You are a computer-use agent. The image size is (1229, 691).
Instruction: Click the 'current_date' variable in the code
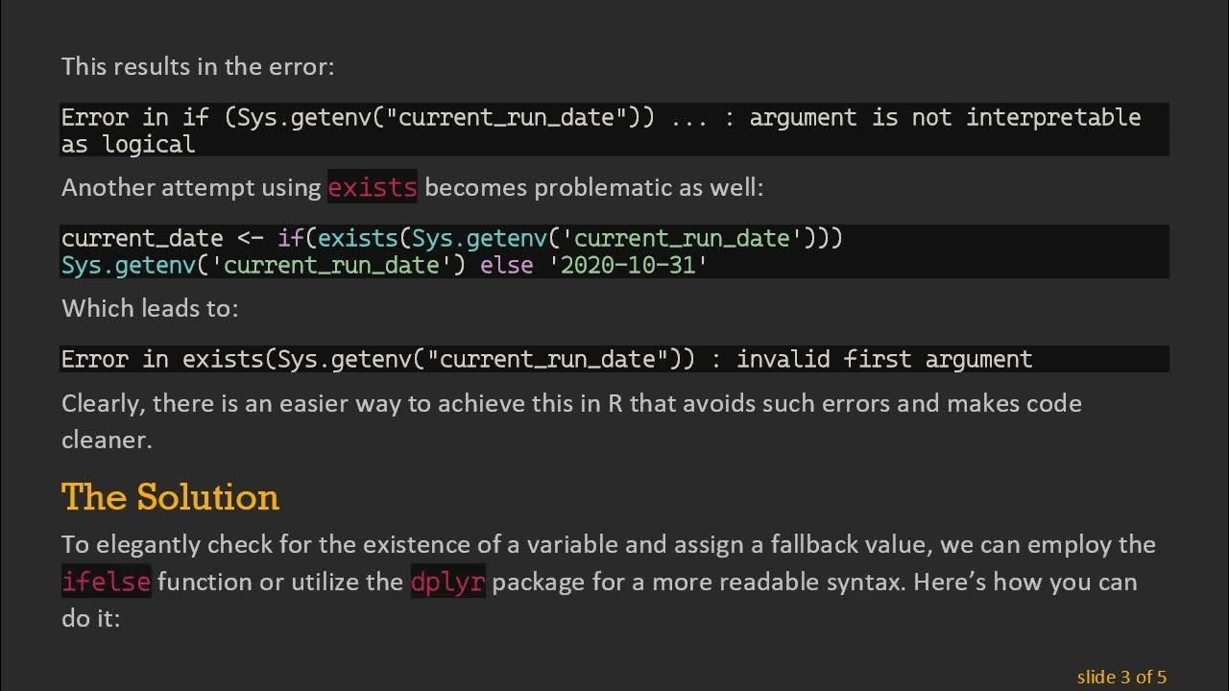[142, 238]
